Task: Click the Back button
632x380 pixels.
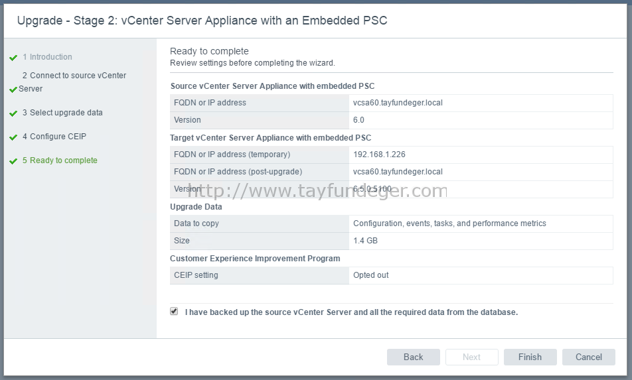Action: coord(414,357)
